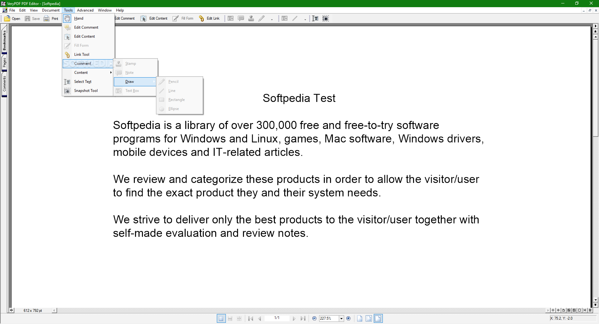The width and height of the screenshot is (599, 324).
Task: Click the page size 612 x 792 pt status
Action: pyautogui.click(x=33, y=311)
